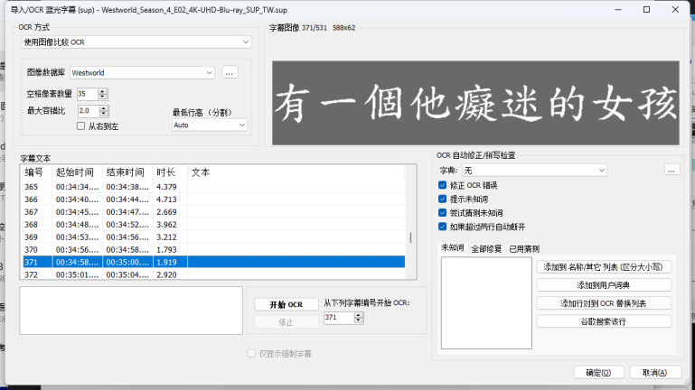This screenshot has height=390, width=695.
Task: Click the browse button next to 图像数据库
Action: [x=230, y=72]
